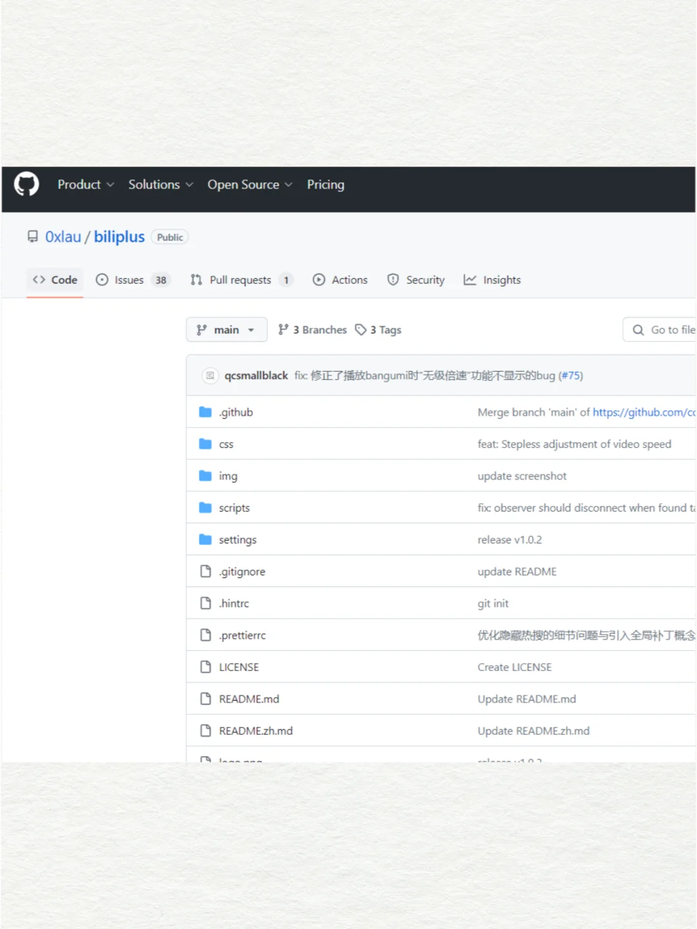This screenshot has height=929, width=697.
Task: Open the qcsmallblack author link
Action: point(256,375)
